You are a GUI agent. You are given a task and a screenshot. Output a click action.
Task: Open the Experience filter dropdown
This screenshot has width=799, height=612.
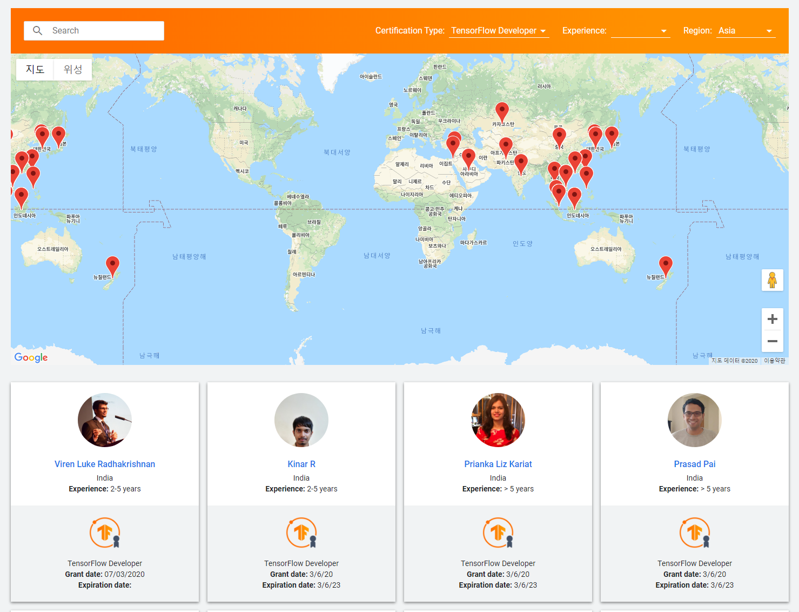click(640, 31)
